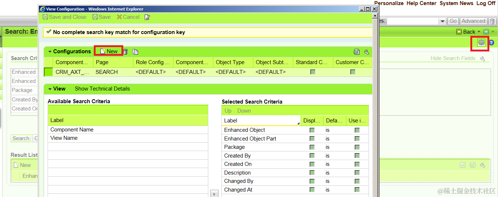Click Hide Search Fields link
This screenshot has height=197, width=498.
point(453,58)
